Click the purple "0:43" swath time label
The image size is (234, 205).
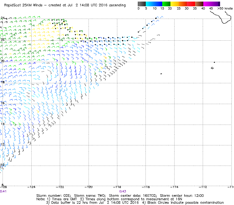(x=123, y=191)
